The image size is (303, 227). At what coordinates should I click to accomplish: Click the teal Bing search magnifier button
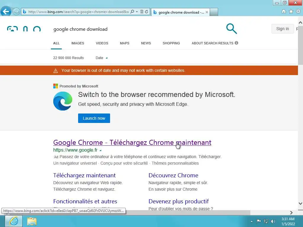click(x=231, y=29)
